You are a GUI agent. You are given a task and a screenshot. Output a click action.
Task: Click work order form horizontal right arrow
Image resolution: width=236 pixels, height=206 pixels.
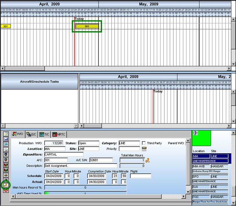[x=183, y=196]
